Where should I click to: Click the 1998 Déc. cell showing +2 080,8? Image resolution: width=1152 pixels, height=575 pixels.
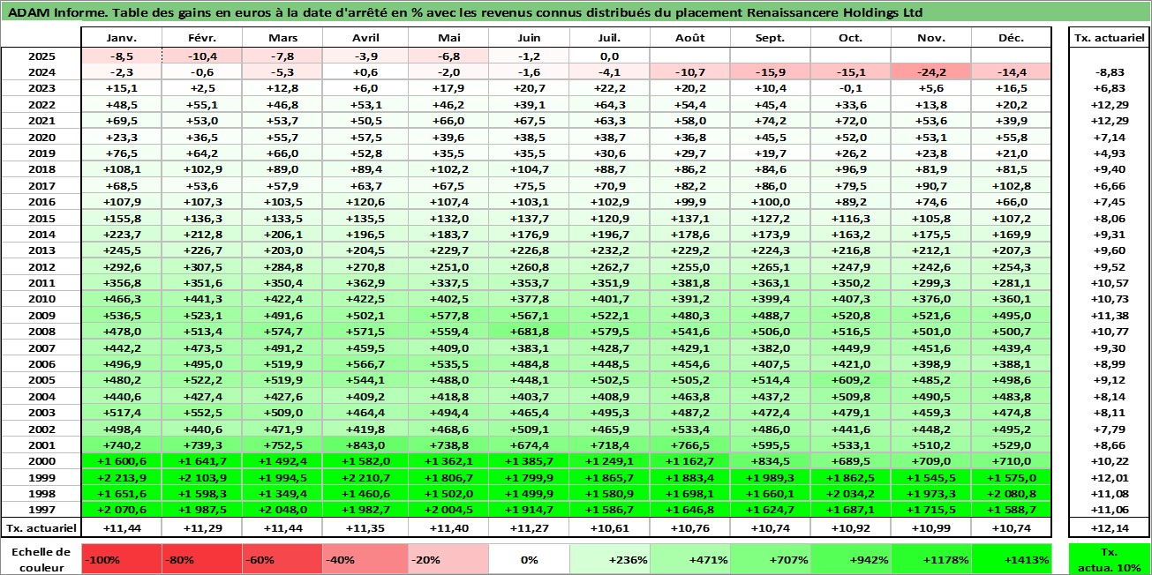click(x=1012, y=494)
